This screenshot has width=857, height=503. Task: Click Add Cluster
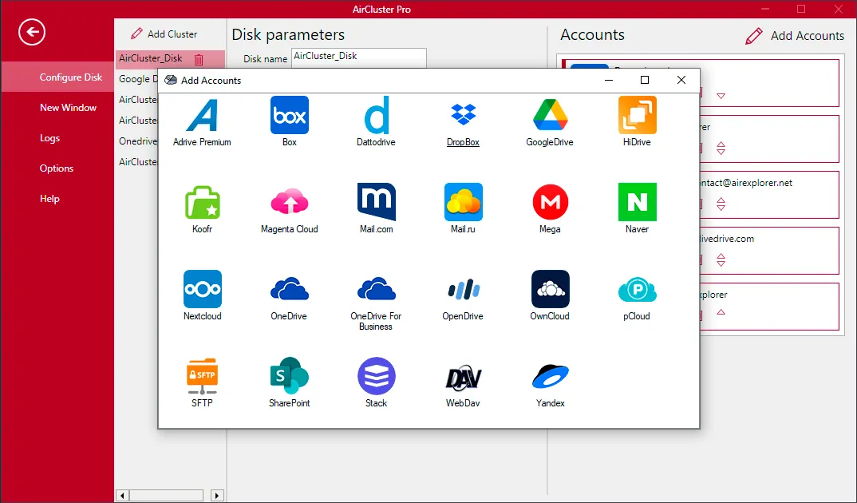click(x=164, y=34)
